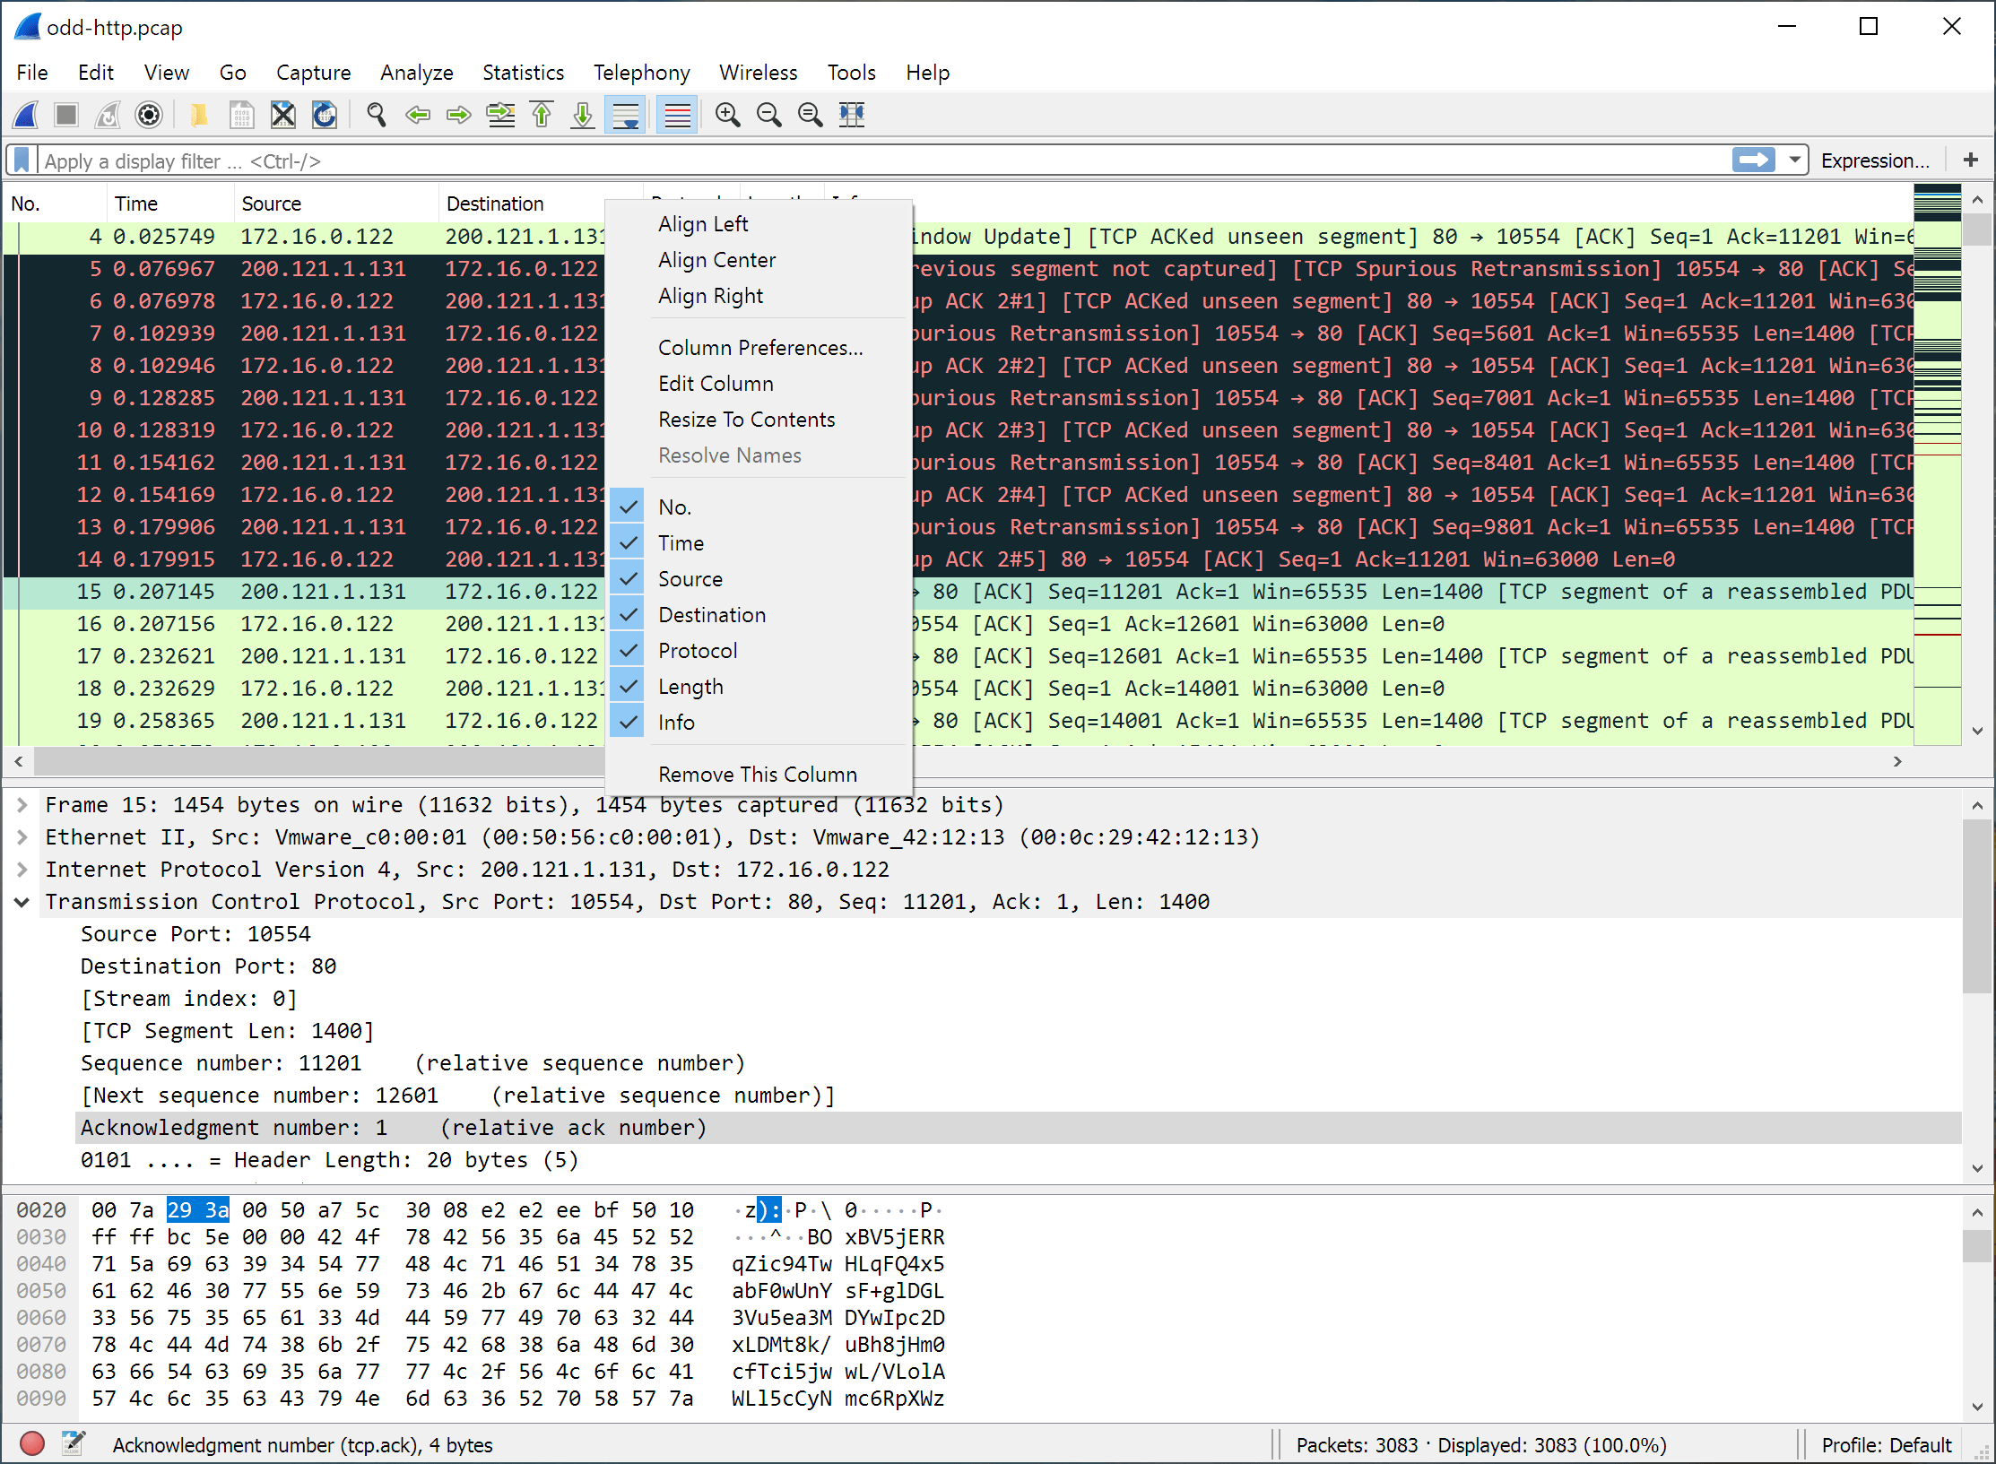The image size is (1996, 1464).
Task: Reload this capture file
Action: click(x=324, y=115)
